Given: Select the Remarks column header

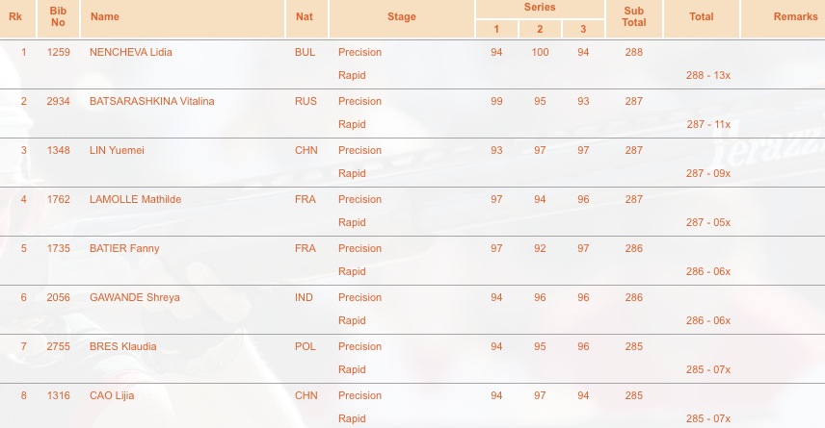Looking at the screenshot, I should [x=795, y=16].
